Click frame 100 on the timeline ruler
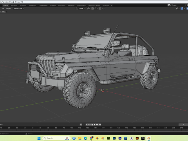188x141 pixels. (72, 128)
